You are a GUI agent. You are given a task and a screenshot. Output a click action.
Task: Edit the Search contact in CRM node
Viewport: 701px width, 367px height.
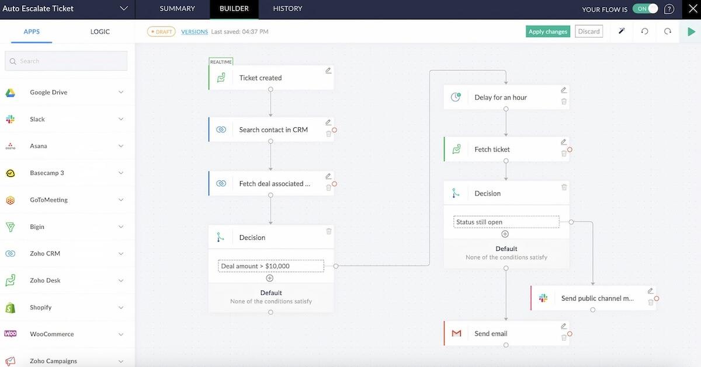[x=328, y=123]
